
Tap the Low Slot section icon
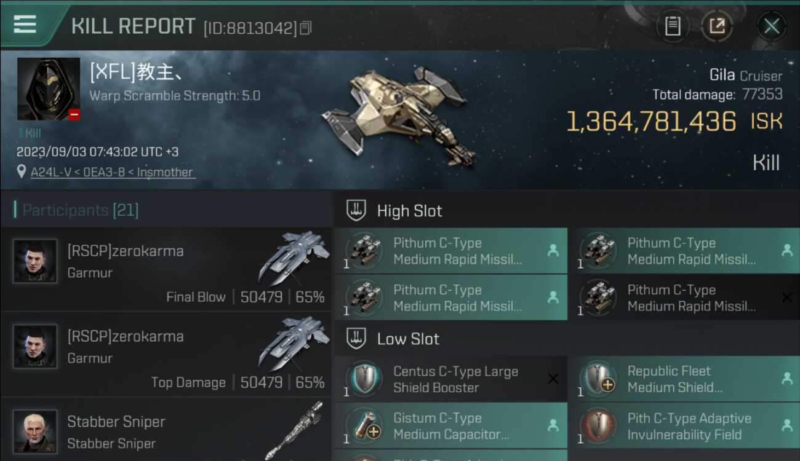click(356, 338)
